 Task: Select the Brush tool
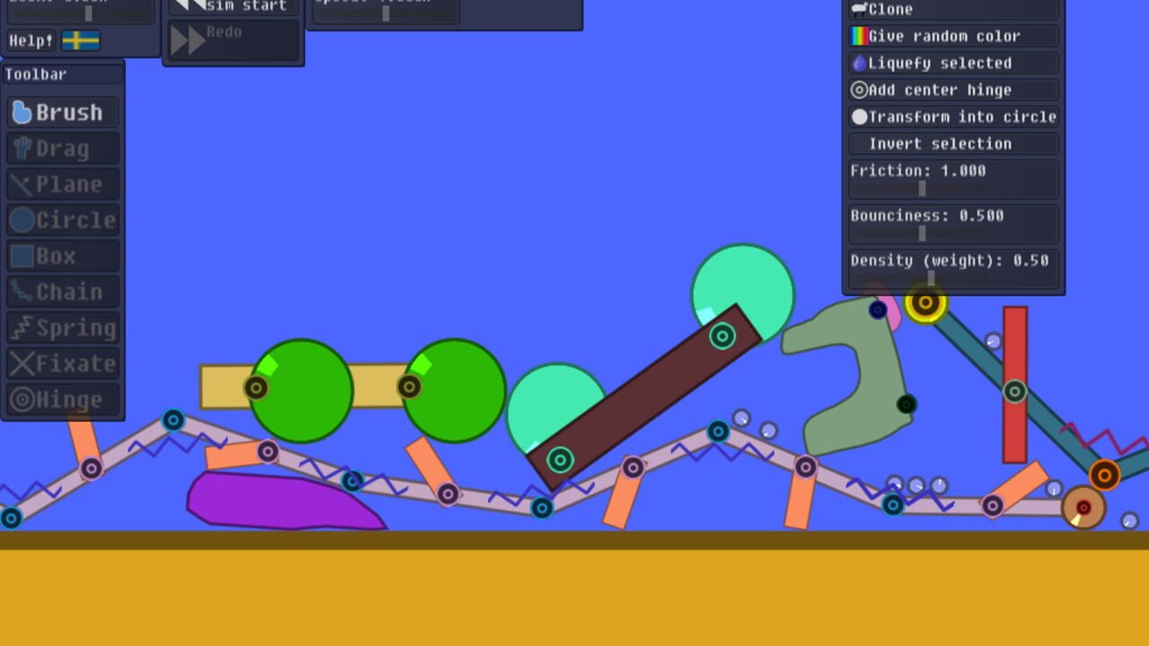click(63, 112)
